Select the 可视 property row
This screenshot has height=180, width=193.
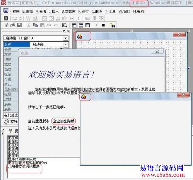coord(11,79)
